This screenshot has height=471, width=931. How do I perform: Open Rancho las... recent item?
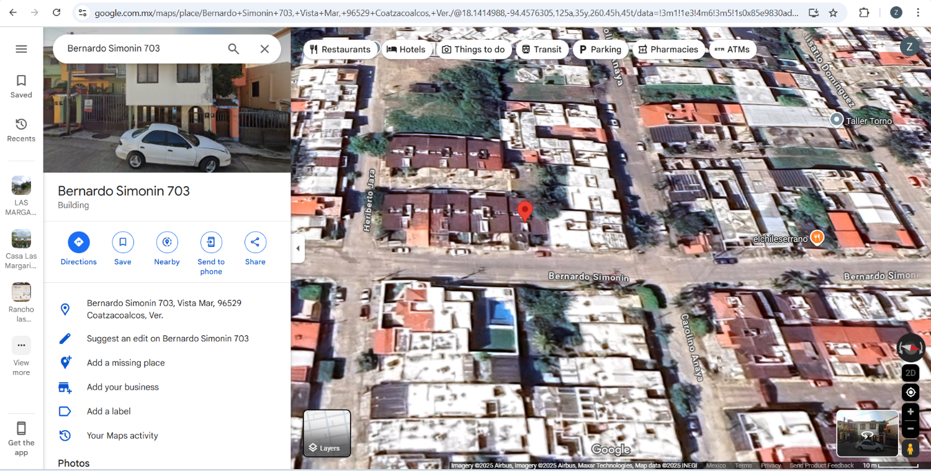pos(21,303)
